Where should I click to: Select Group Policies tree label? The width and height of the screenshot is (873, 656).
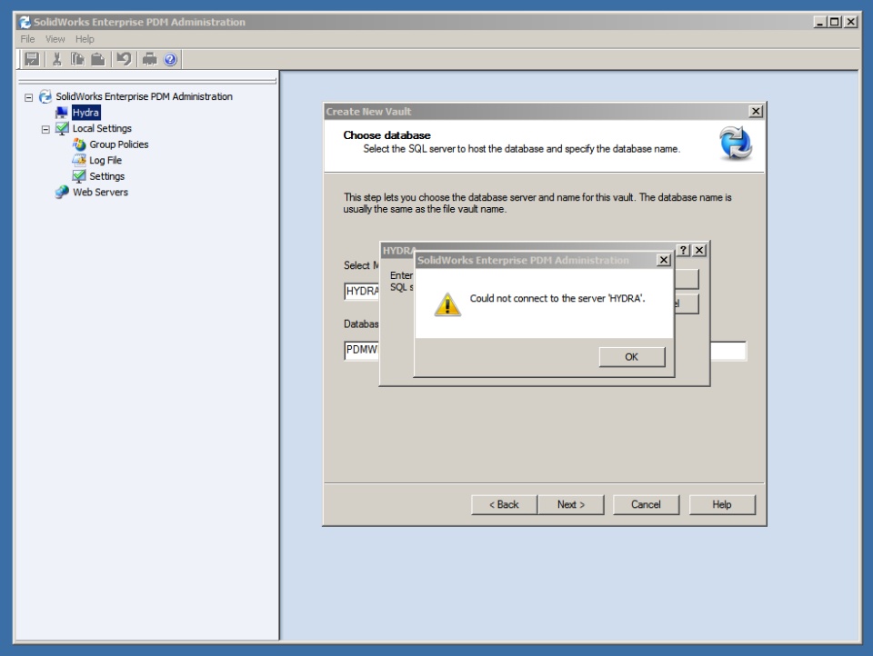[119, 144]
